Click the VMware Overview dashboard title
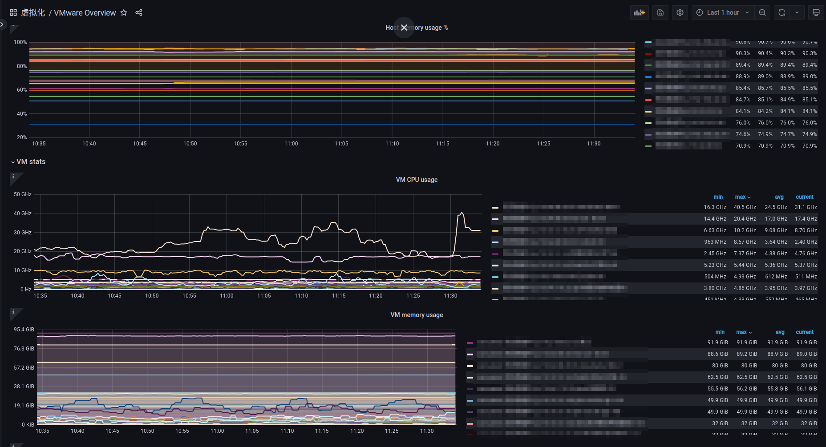This screenshot has height=447, width=826. point(85,12)
